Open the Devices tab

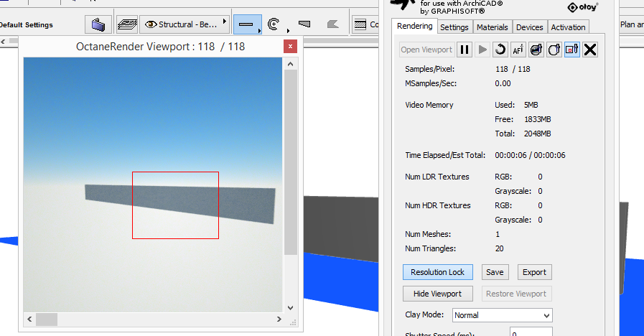click(529, 27)
